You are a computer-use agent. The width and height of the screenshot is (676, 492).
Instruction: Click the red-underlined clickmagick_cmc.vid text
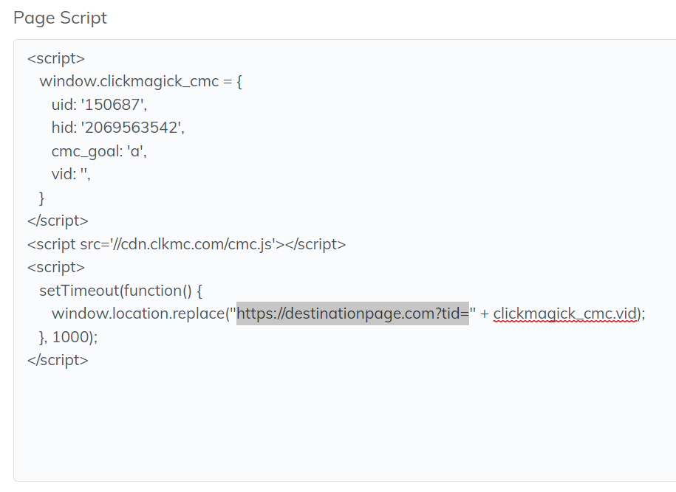pyautogui.click(x=564, y=313)
